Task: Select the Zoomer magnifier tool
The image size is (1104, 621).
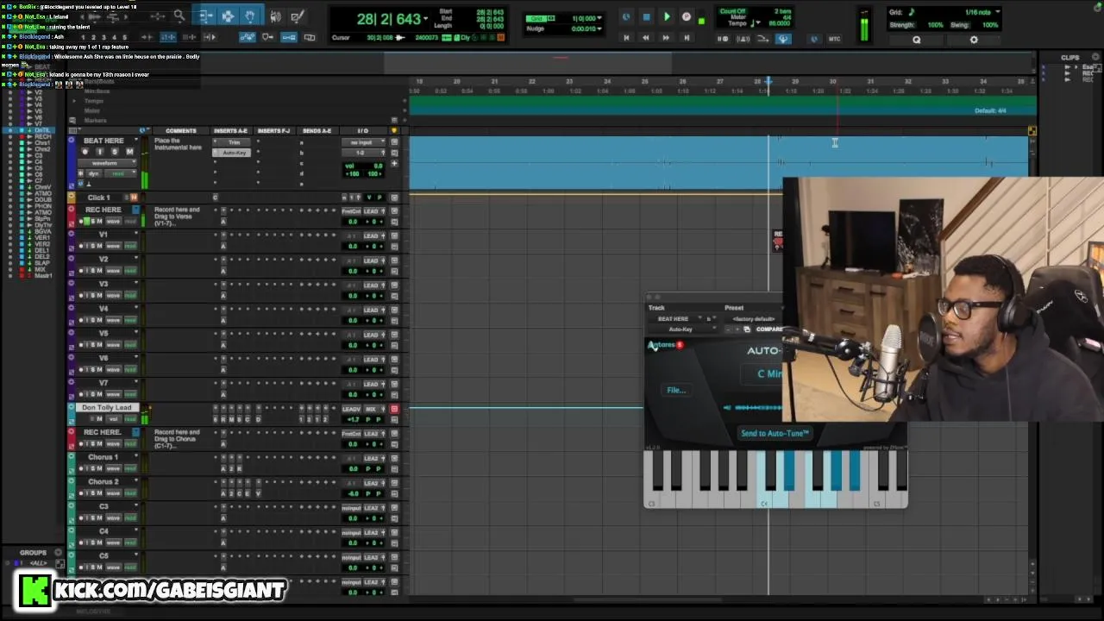Action: coord(179,16)
